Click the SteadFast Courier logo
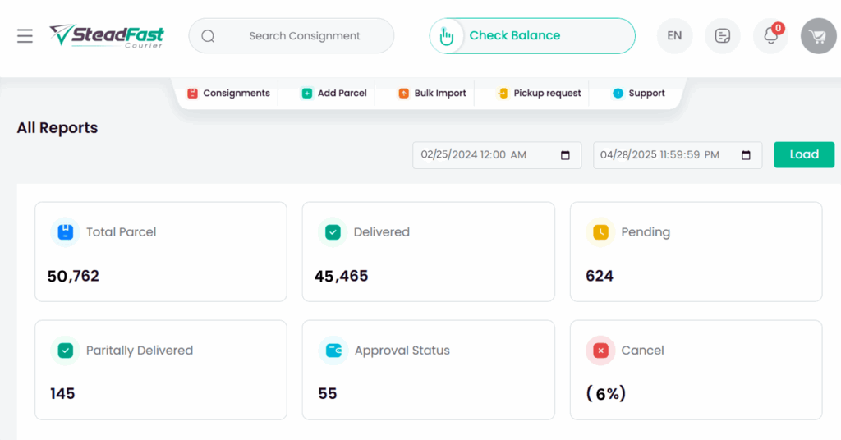The image size is (841, 440). [x=107, y=36]
